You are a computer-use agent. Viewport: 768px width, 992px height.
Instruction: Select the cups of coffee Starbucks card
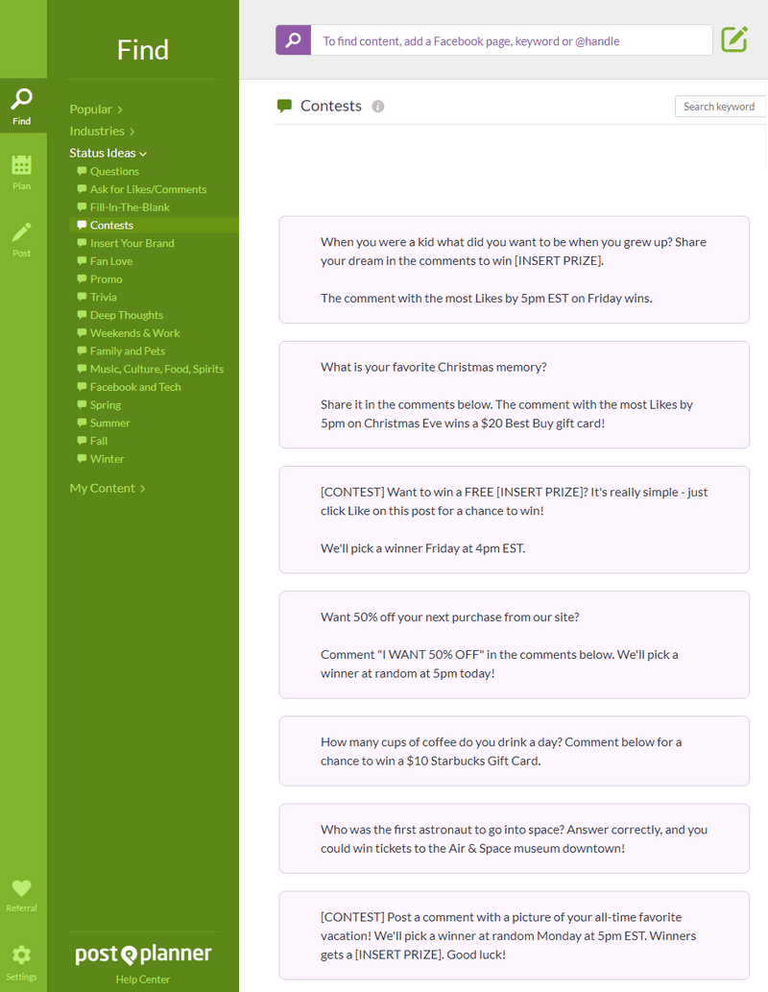(515, 751)
